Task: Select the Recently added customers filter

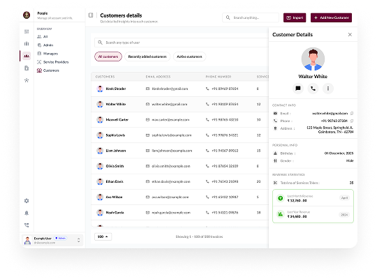Action: point(147,56)
